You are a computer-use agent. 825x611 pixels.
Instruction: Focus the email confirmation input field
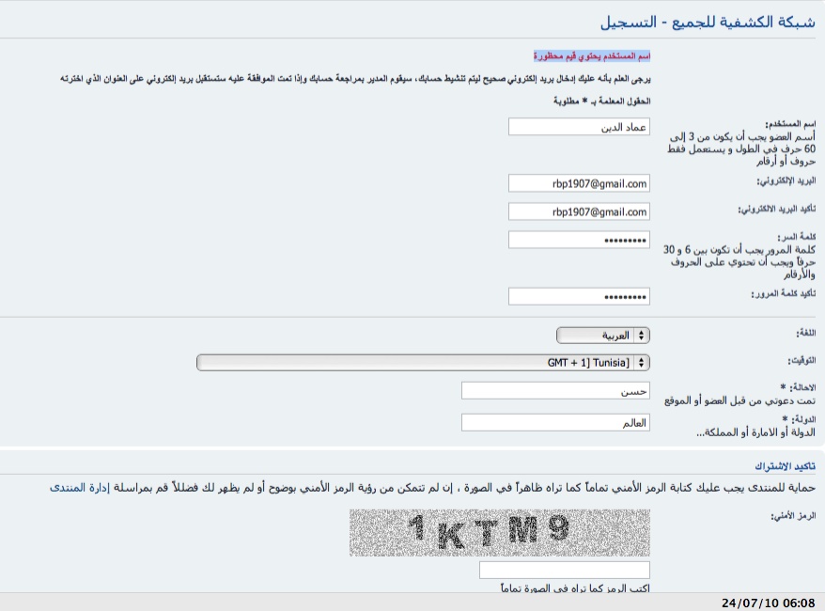coord(579,211)
